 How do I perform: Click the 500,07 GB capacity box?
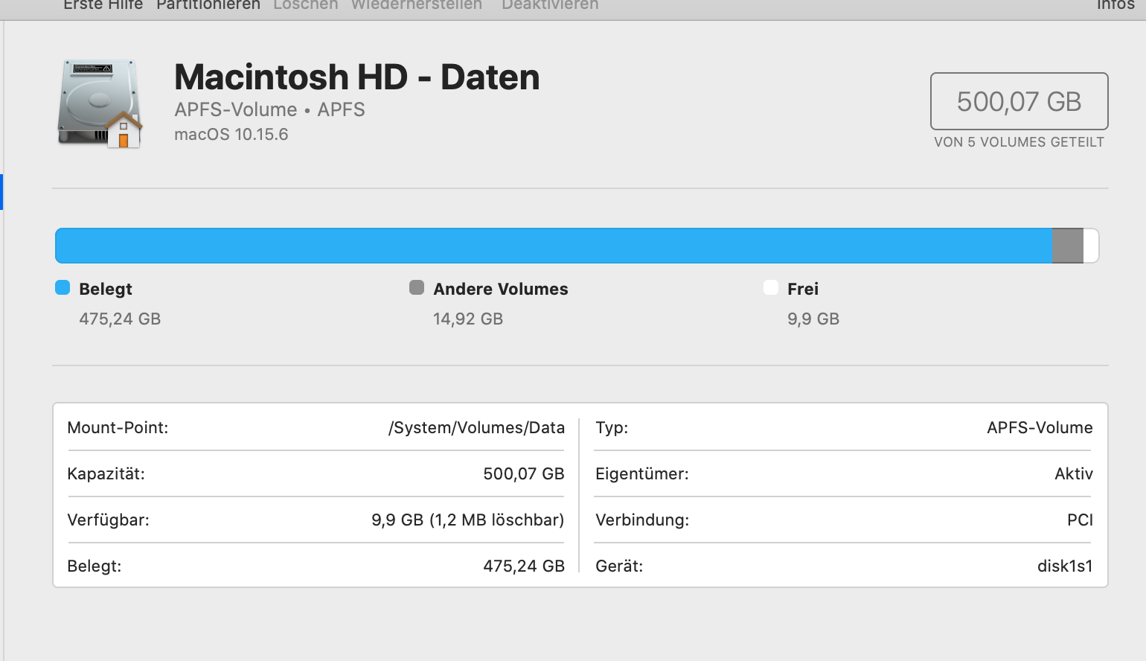point(1019,101)
